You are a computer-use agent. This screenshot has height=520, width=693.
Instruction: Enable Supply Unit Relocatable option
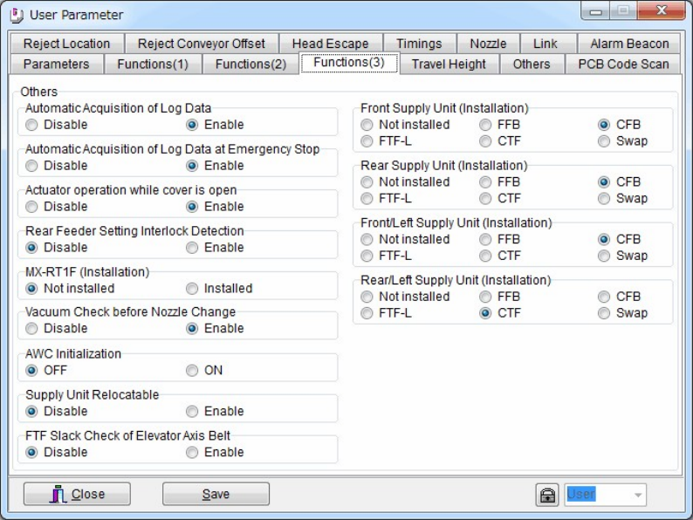click(x=192, y=412)
